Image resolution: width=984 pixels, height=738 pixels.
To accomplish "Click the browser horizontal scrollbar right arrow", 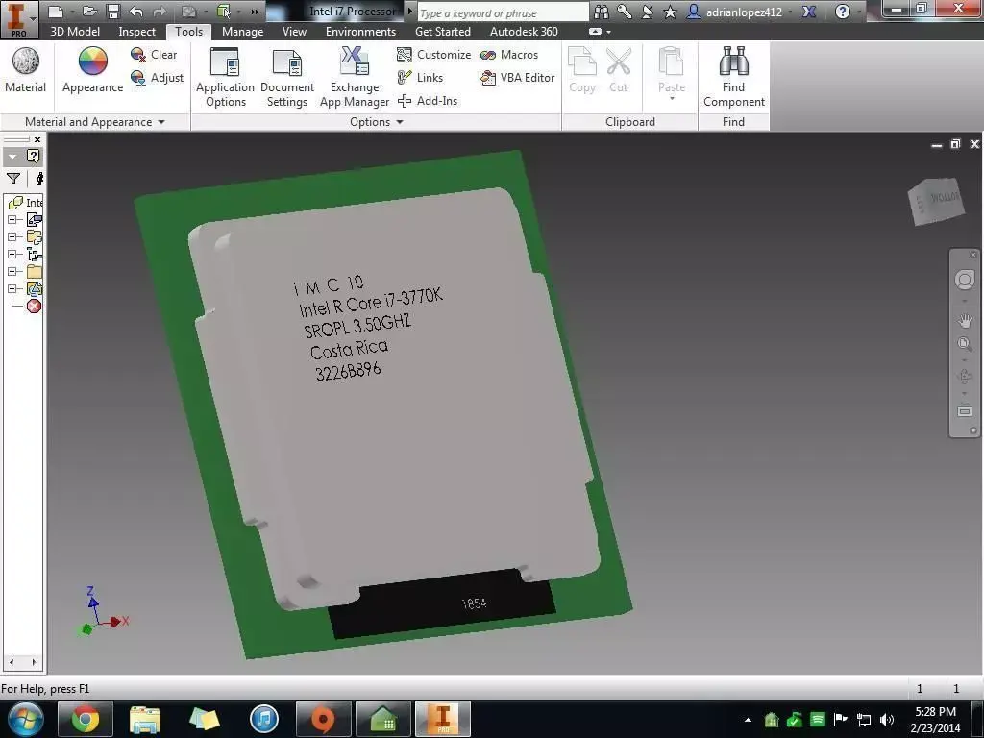I will coord(34,662).
